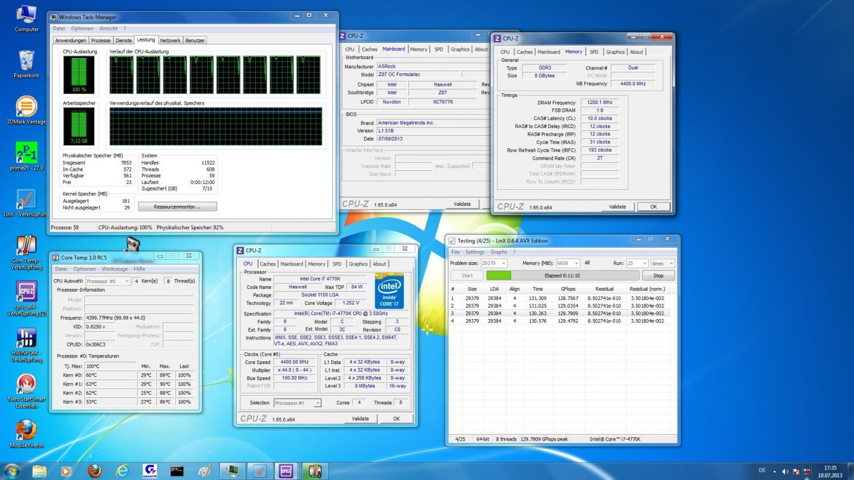Image resolution: width=854 pixels, height=480 pixels.
Task: Launch Internet Explorer from the taskbar
Action: [122, 471]
